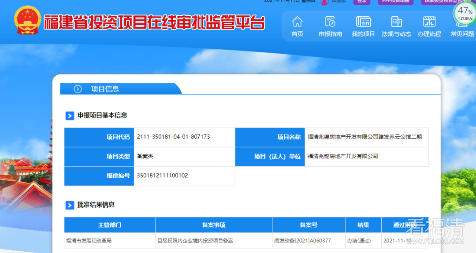The image size is (476, 253).
Task: Expand the 批准结果信息 section arrow
Action: click(70, 205)
